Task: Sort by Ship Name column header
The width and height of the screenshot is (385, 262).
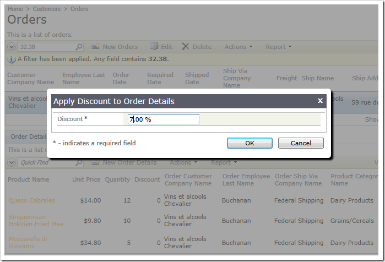Action: (x=317, y=78)
